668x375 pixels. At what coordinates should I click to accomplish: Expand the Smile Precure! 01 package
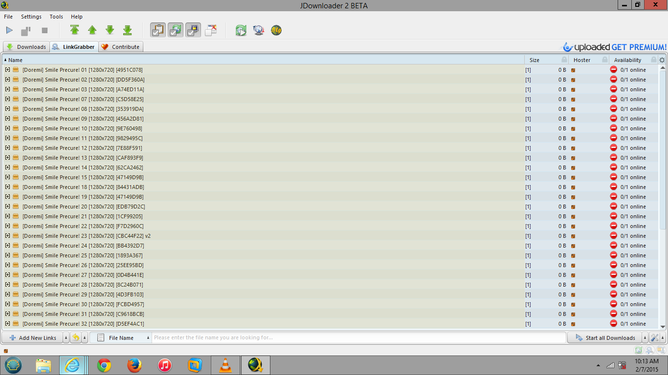click(7, 70)
